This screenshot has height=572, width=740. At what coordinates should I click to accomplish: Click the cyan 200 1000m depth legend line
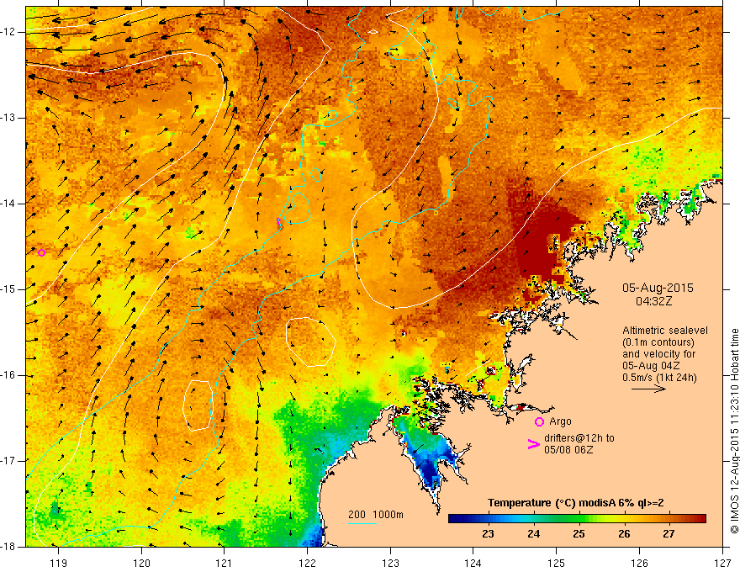pyautogui.click(x=362, y=524)
